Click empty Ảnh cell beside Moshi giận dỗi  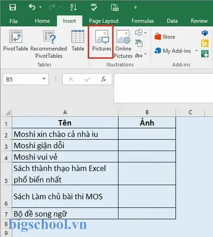coord(147,146)
